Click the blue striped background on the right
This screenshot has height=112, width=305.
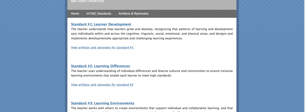pyautogui.click(x=271, y=57)
